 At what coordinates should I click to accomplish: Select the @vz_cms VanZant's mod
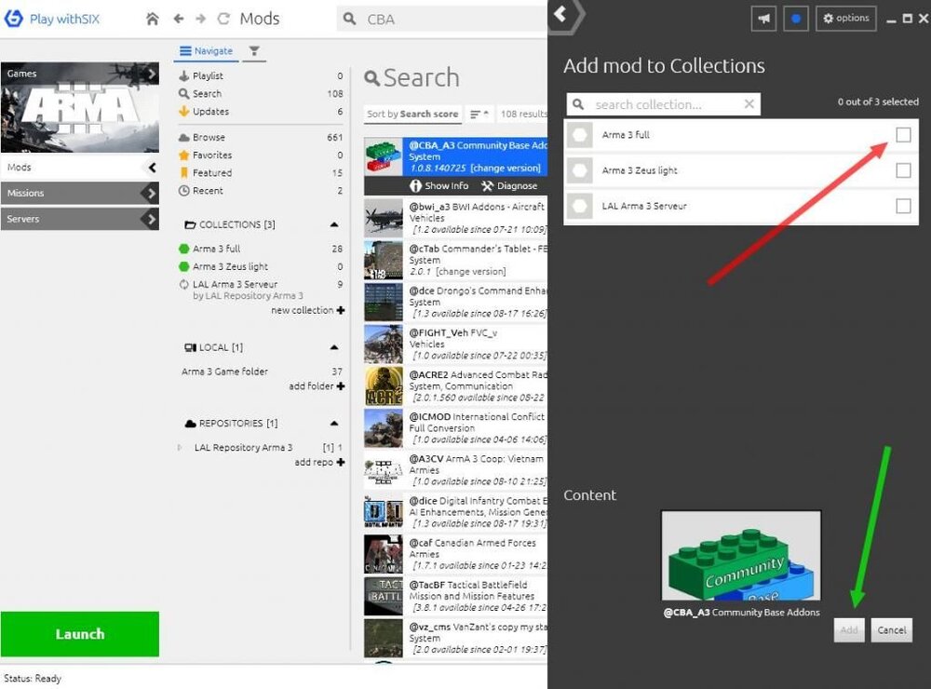click(455, 638)
